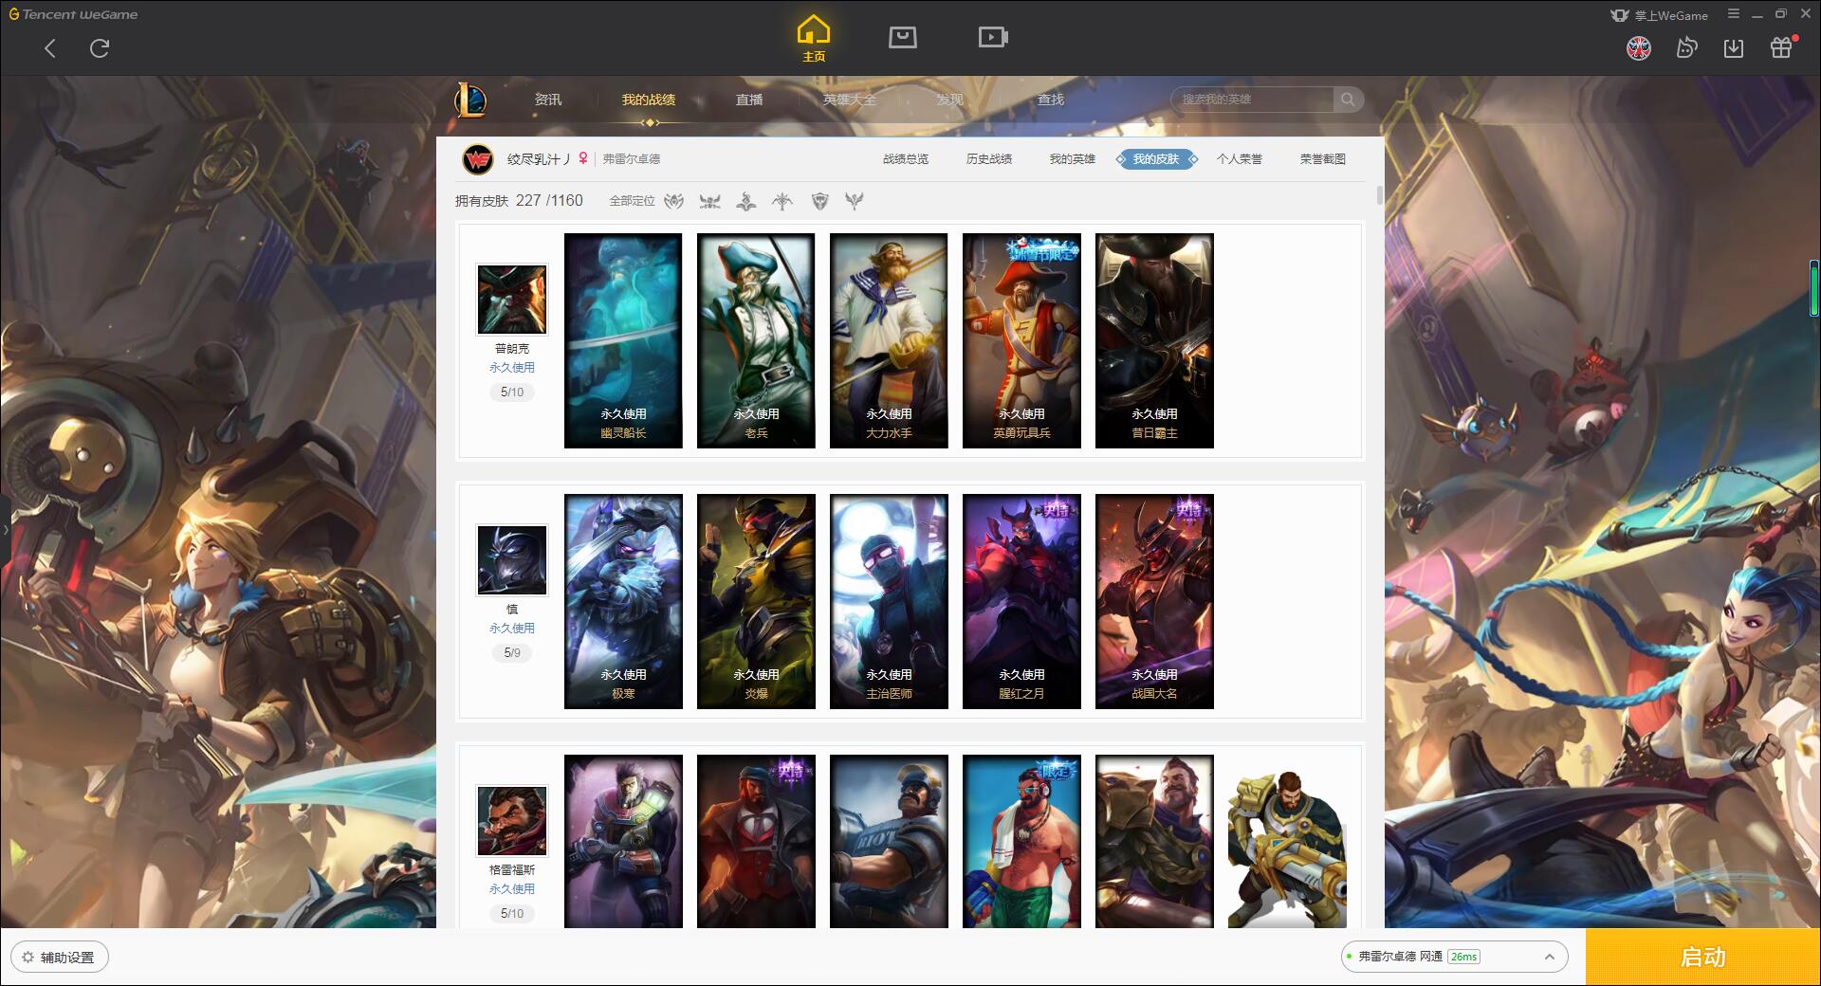Switch to the 查找 search tab
Viewport: 1821px width, 986px height.
tap(1051, 100)
